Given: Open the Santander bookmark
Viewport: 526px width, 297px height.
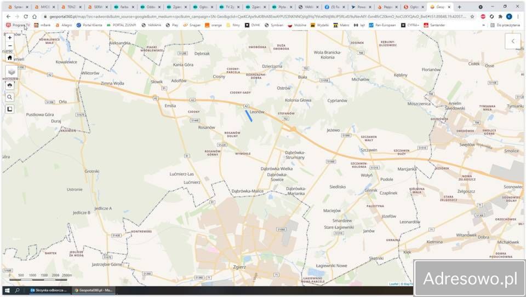Looking at the screenshot, I should click(434, 25).
